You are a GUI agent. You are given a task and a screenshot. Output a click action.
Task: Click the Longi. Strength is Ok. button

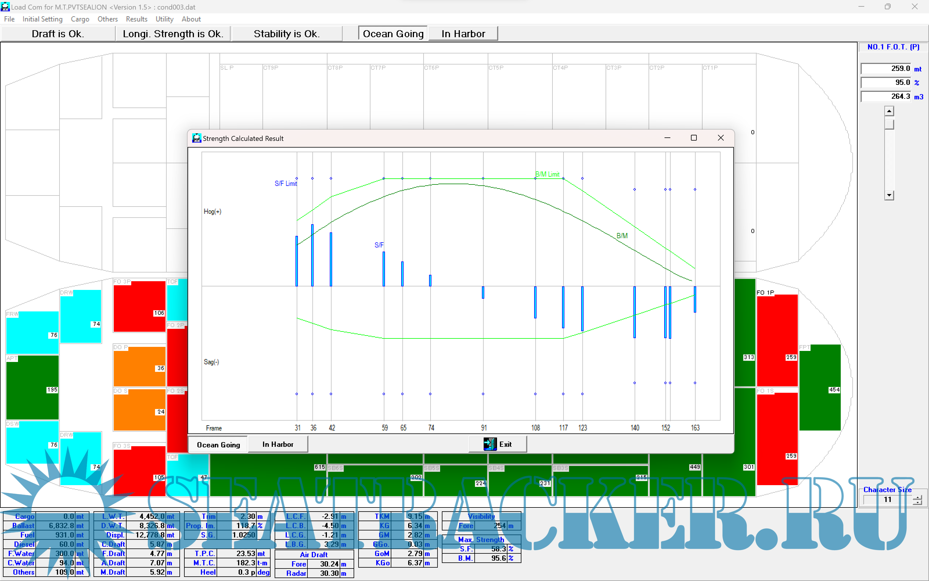[173, 34]
